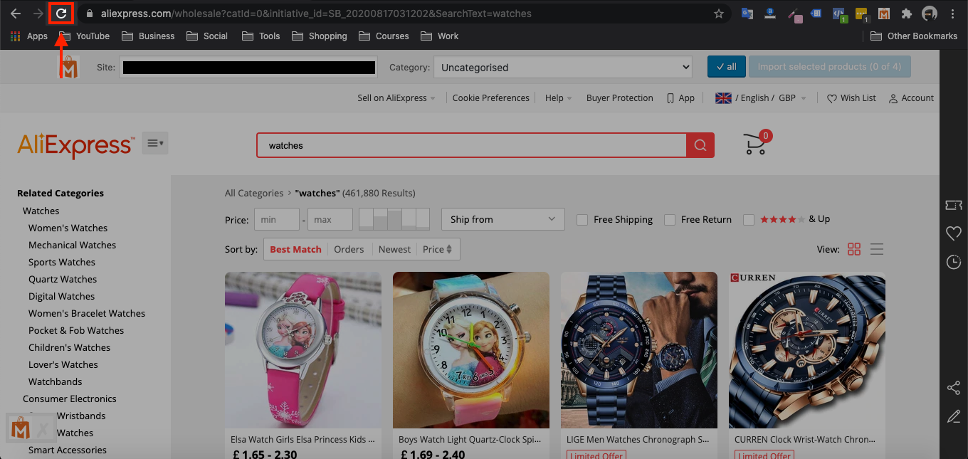Open the Wish List link
Image resolution: width=968 pixels, height=459 pixels.
[x=851, y=98]
